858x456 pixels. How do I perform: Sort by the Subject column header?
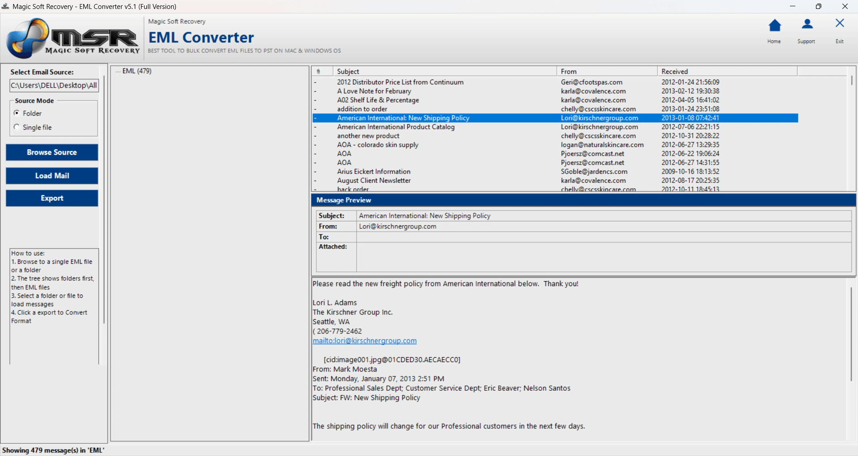pyautogui.click(x=445, y=72)
